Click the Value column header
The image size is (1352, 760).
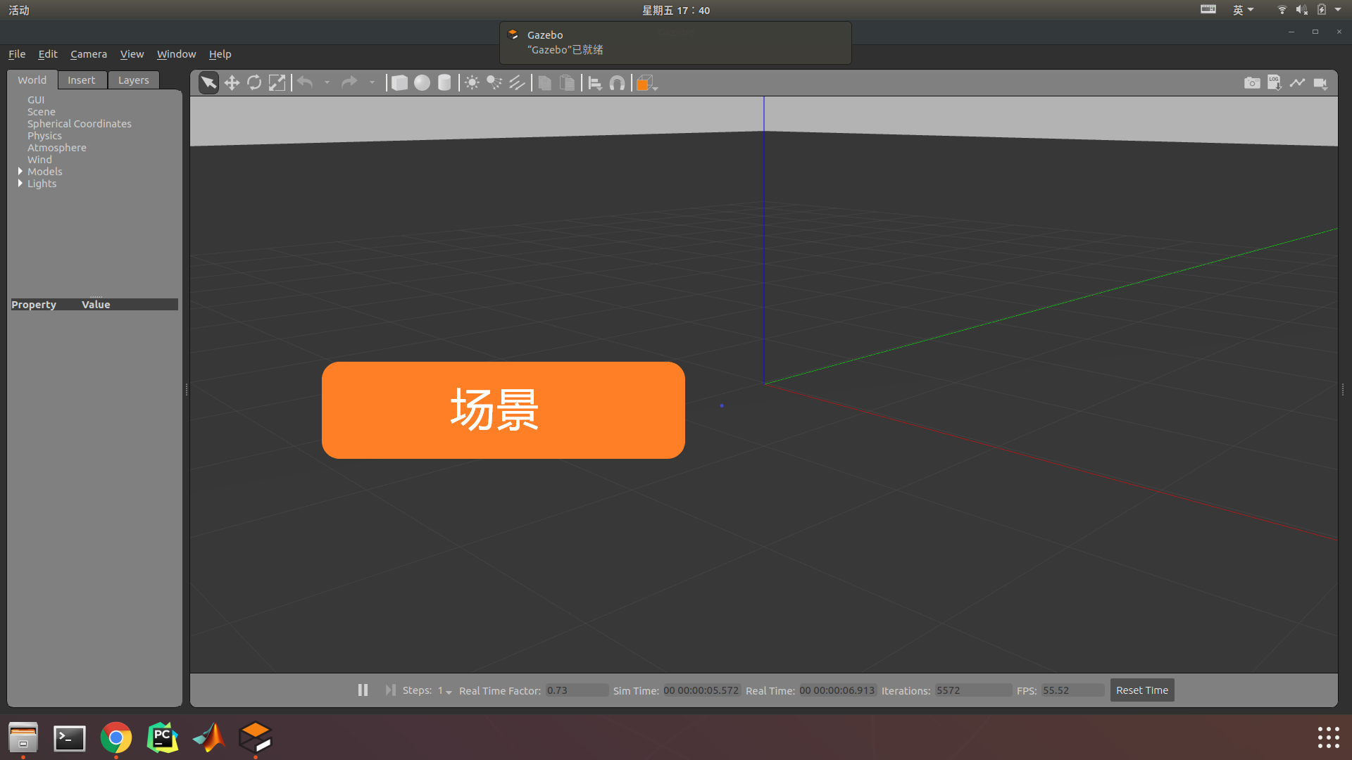tap(96, 305)
